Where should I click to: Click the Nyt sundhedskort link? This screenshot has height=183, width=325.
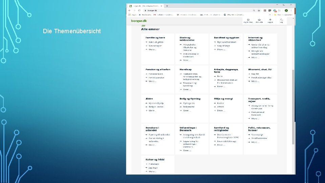point(226,42)
